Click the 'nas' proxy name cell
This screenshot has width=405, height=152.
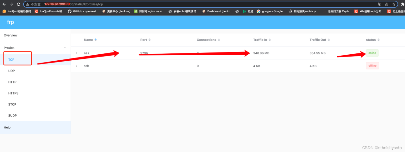pyautogui.click(x=86, y=53)
